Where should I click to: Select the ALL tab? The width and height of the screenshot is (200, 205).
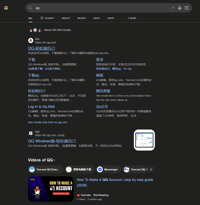(x=30, y=18)
